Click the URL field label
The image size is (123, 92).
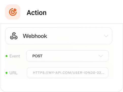(x=13, y=73)
